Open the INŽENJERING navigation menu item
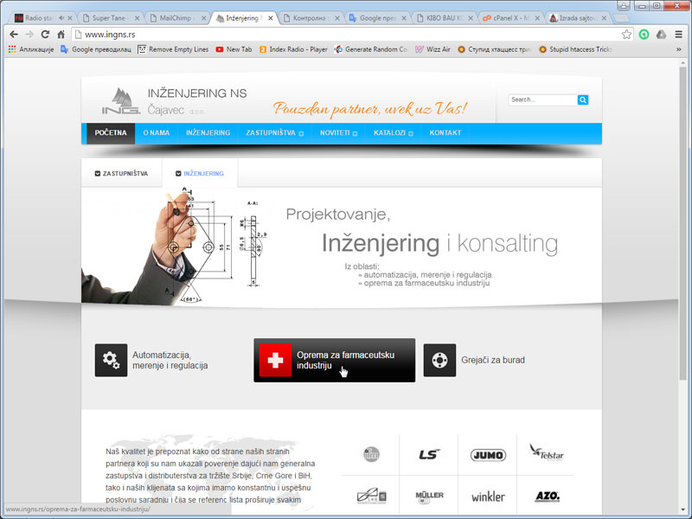692x519 pixels. [208, 133]
